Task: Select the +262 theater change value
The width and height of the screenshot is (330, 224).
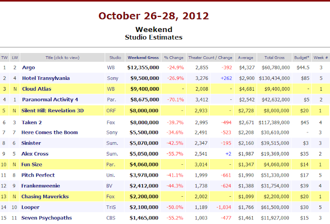Action: tap(226, 78)
